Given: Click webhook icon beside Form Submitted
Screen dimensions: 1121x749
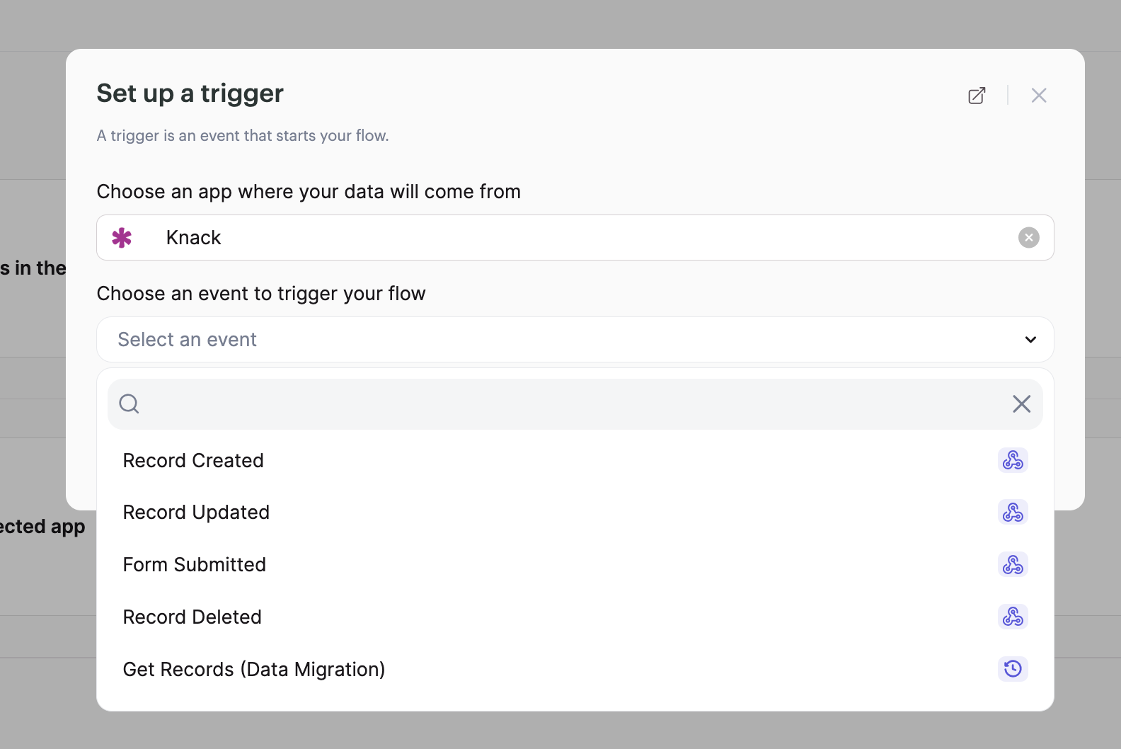Looking at the screenshot, I should [x=1013, y=565].
